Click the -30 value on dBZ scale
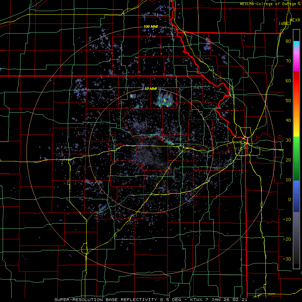The image size is (302, 302). click(x=287, y=259)
